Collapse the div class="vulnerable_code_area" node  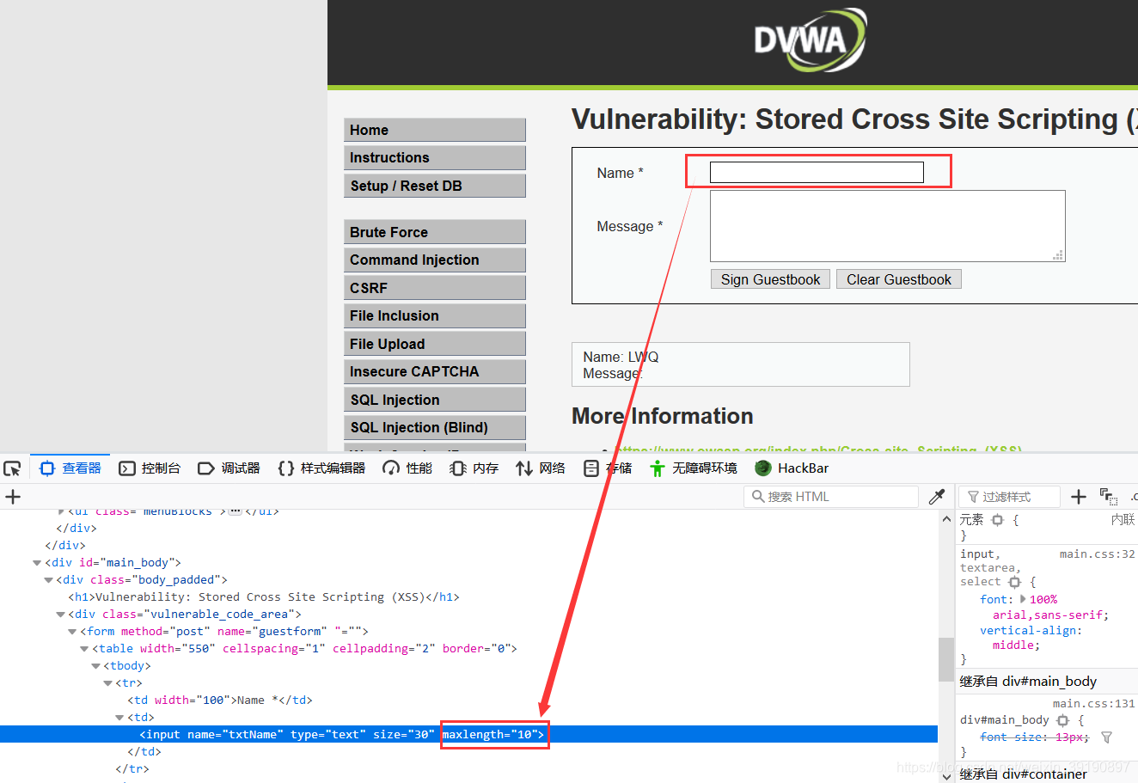click(61, 615)
